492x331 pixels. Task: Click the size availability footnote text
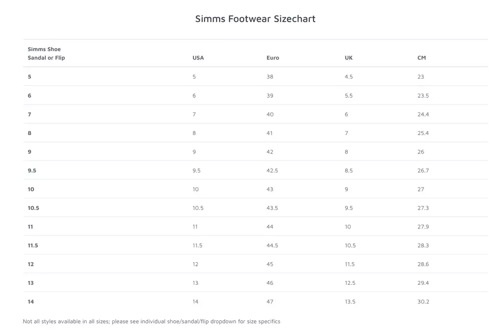pyautogui.click(x=151, y=321)
